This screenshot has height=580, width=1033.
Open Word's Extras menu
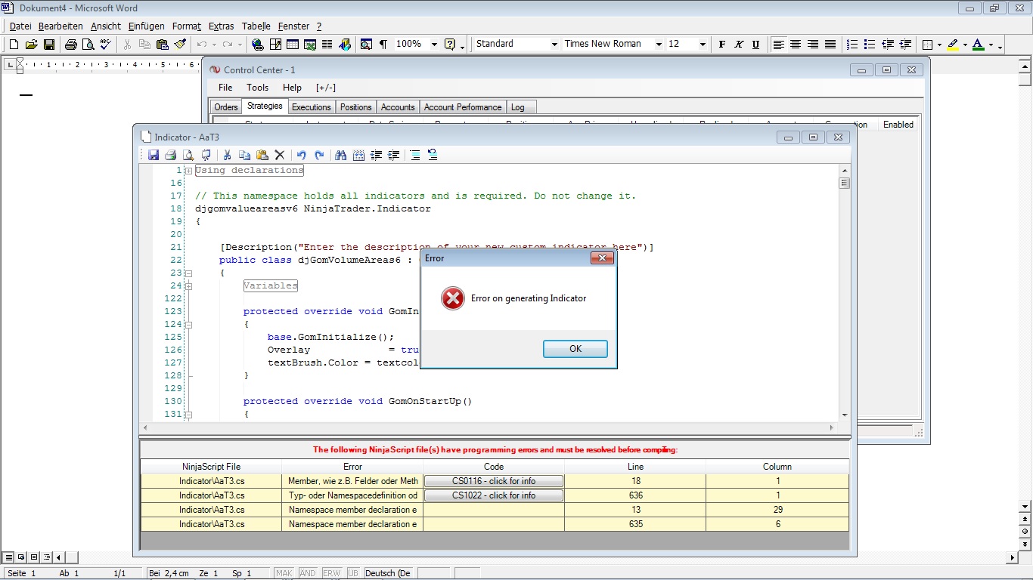click(x=222, y=26)
